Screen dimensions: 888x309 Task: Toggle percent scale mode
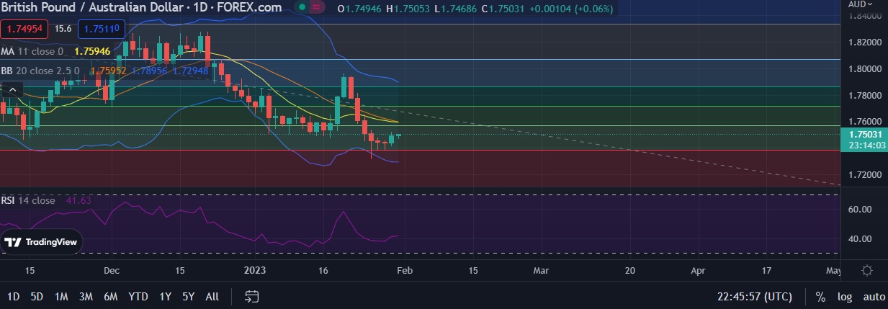pyautogui.click(x=820, y=297)
